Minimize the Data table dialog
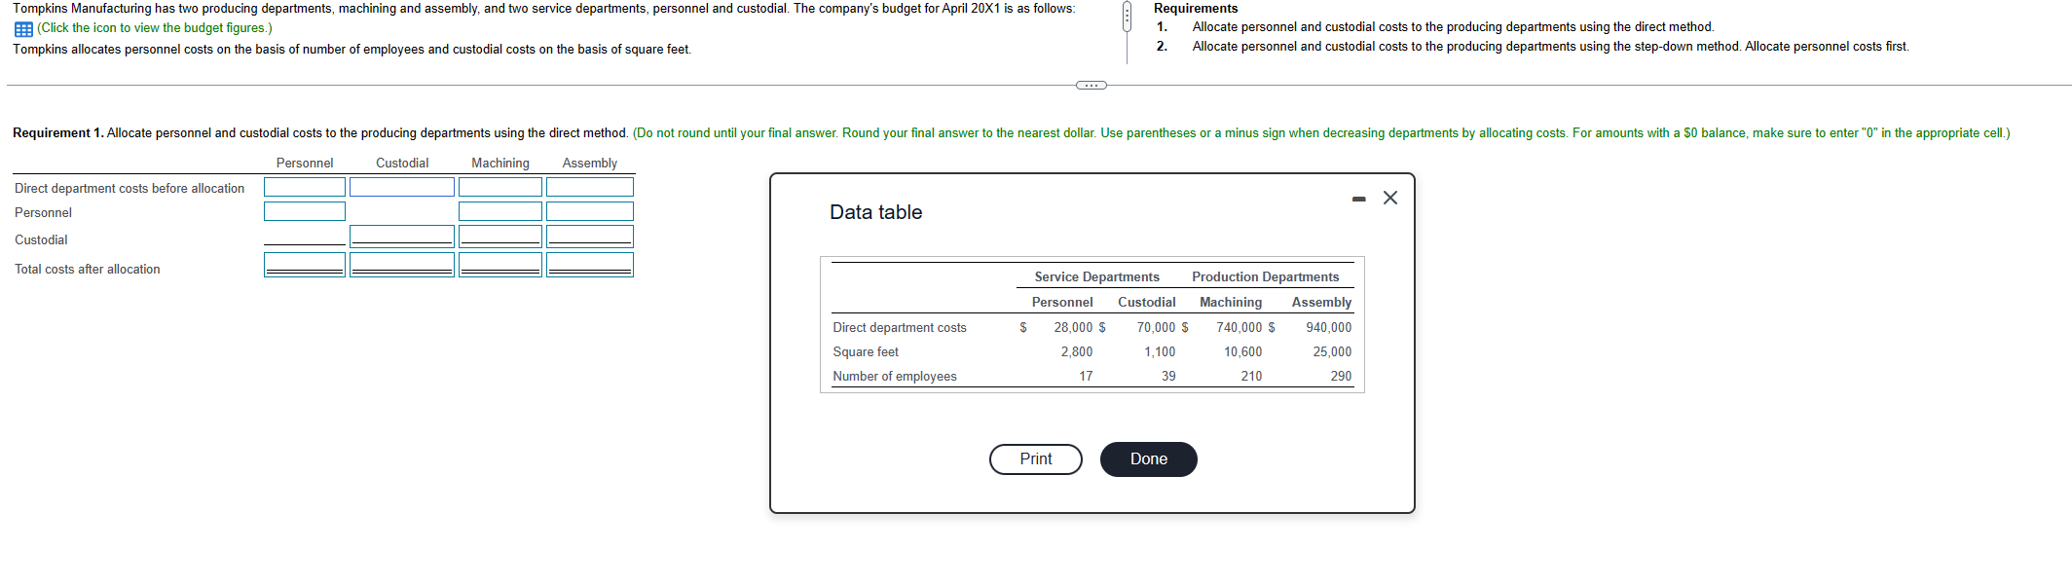The width and height of the screenshot is (2072, 586). coord(1359,199)
